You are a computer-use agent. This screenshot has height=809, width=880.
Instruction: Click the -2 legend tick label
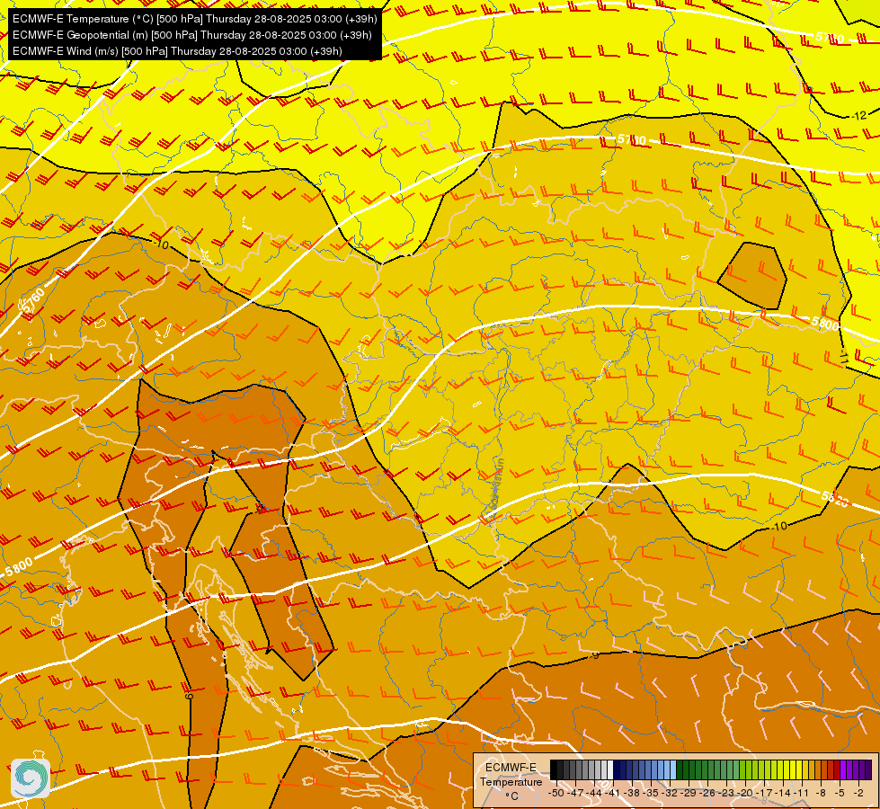[858, 794]
